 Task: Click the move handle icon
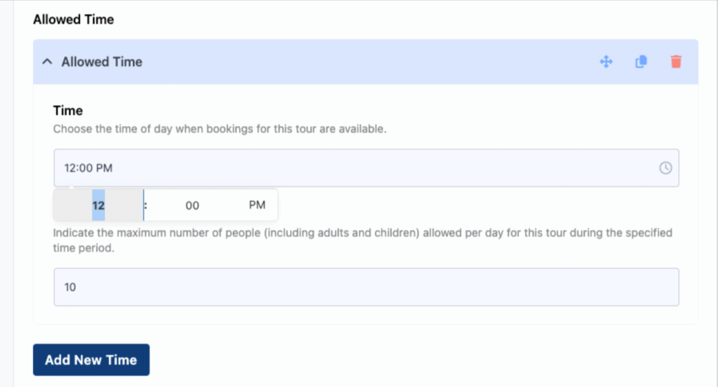pyautogui.click(x=607, y=62)
